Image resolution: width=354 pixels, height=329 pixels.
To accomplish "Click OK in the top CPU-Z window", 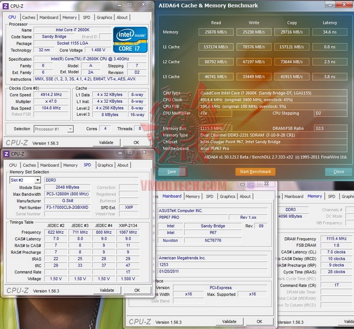I will point(136,143).
